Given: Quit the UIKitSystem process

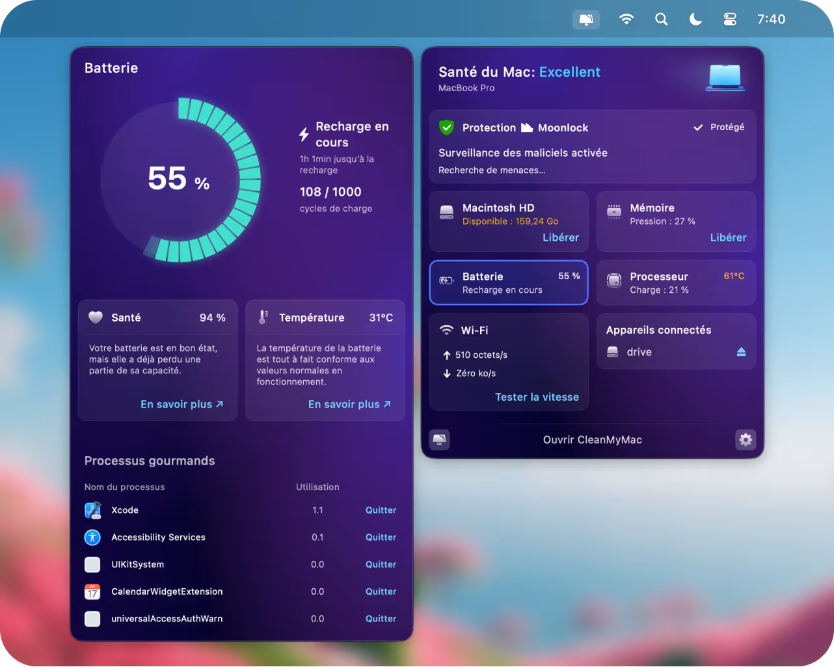Looking at the screenshot, I should [x=381, y=565].
